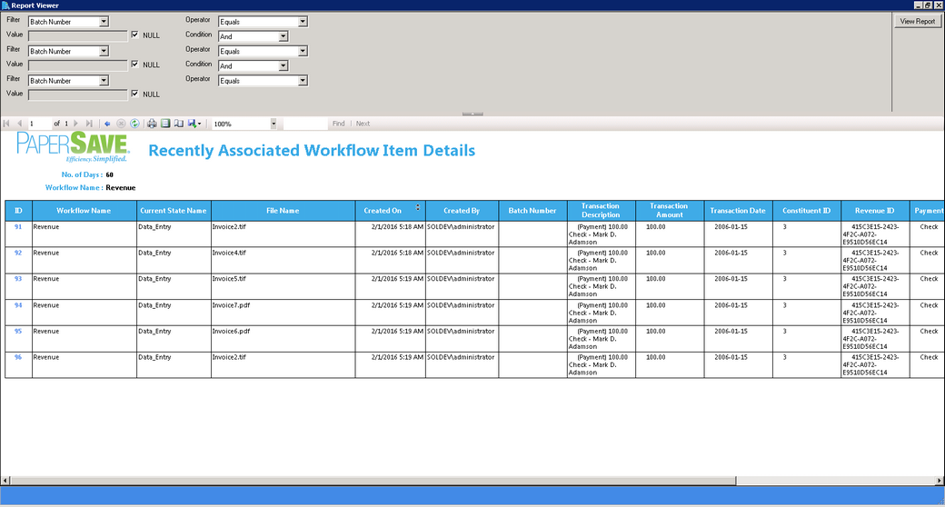Image resolution: width=945 pixels, height=507 pixels.
Task: Click the Transaction Amount column header
Action: coord(669,211)
